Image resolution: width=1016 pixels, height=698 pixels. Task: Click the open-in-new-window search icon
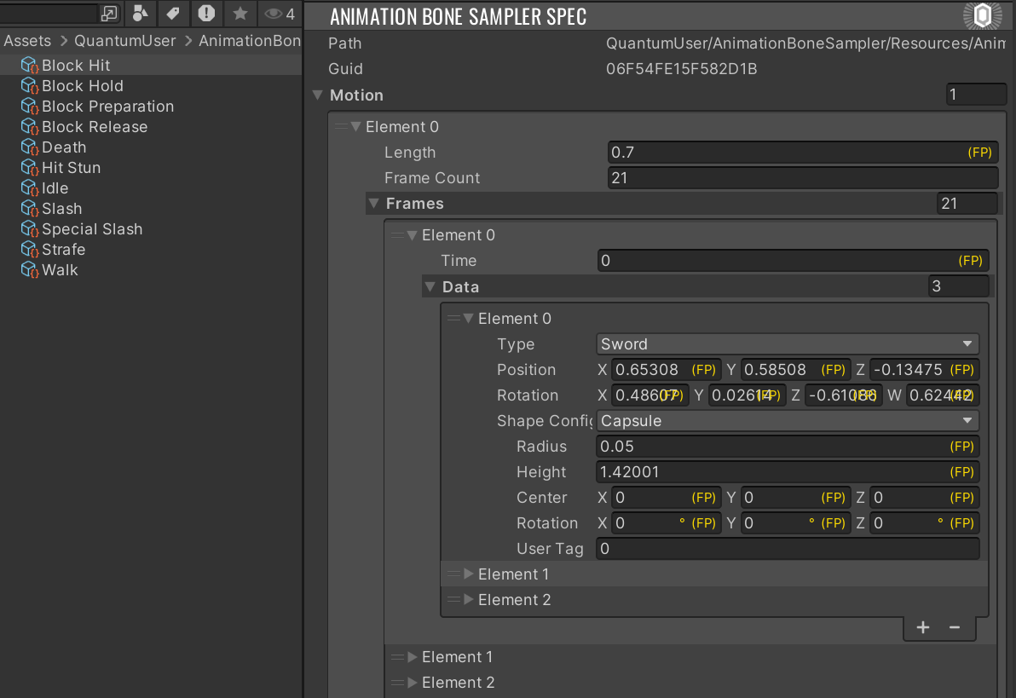(x=109, y=14)
